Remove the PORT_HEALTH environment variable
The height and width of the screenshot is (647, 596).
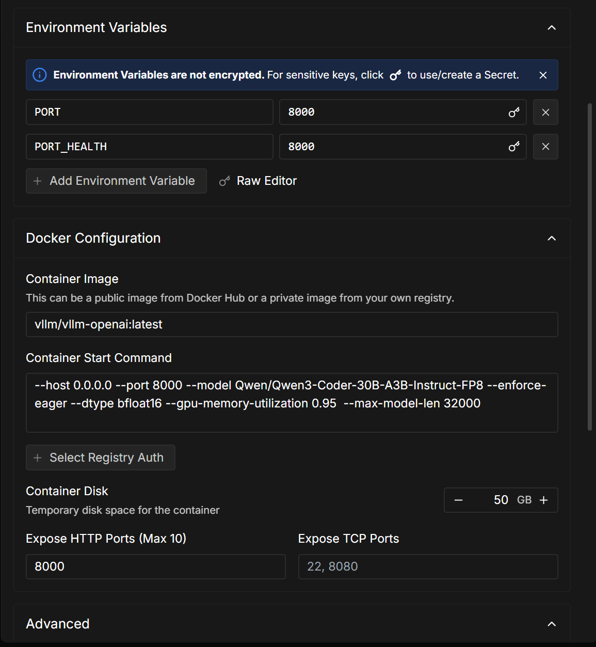click(x=545, y=147)
